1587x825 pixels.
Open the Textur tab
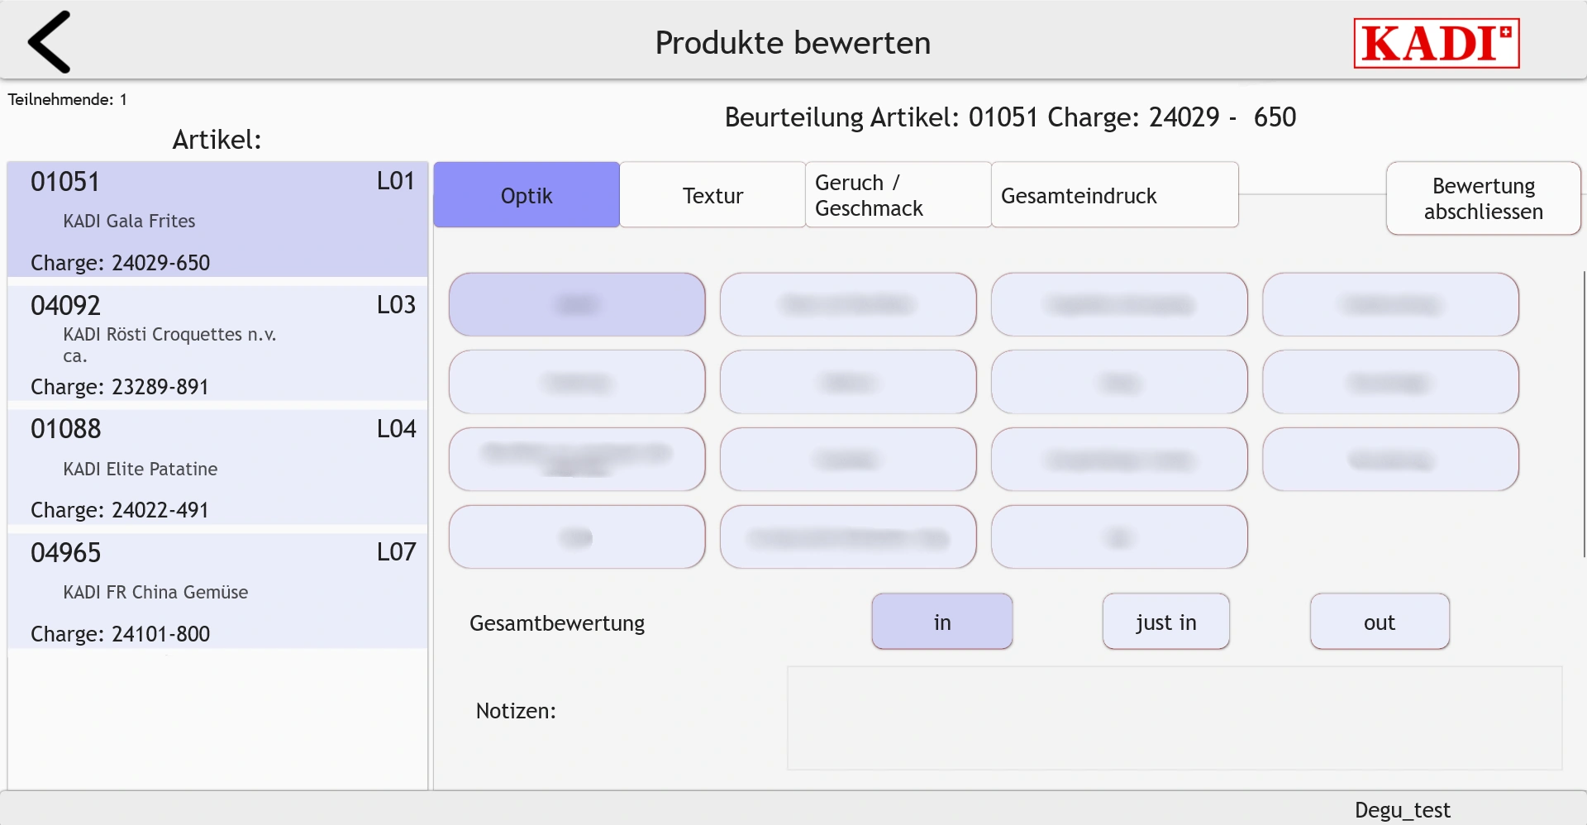(712, 195)
